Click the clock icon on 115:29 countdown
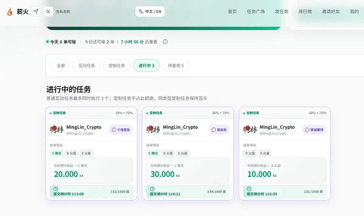364x216 pixels. pyautogui.click(x=249, y=189)
